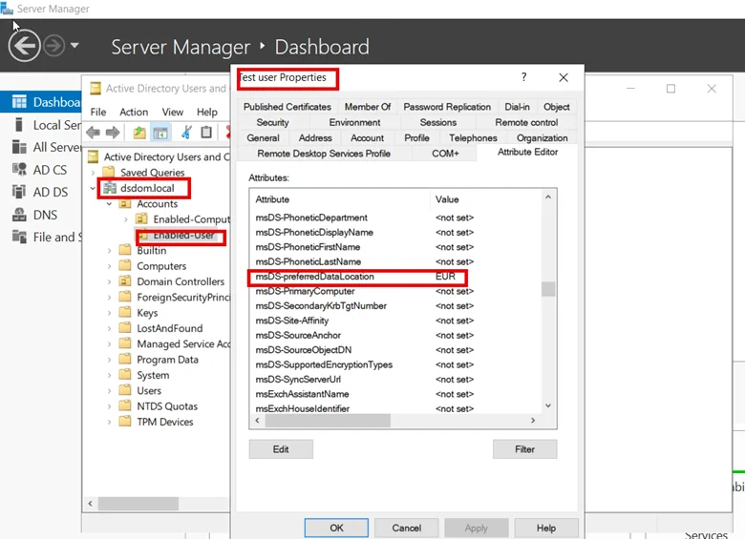Click the Paste clipboard toolbar icon
745x539 pixels.
206,133
